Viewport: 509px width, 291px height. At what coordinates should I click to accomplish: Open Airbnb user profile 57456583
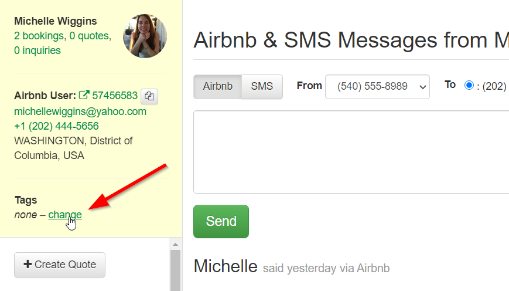(115, 96)
